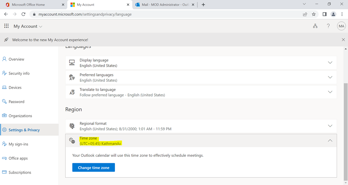The height and width of the screenshot is (185, 348).
Task: Click 'Follow preferred language - English (United States)' text
Action: pos(122,95)
